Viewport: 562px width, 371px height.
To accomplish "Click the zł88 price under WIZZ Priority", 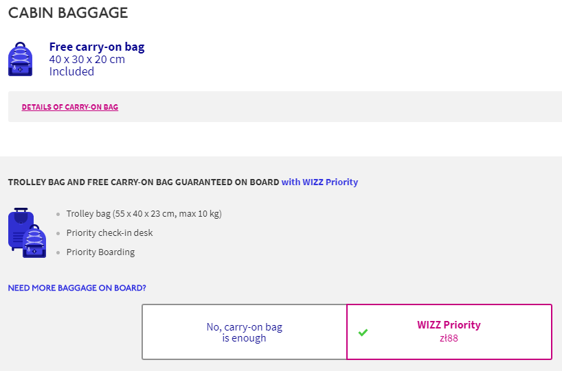I will [x=449, y=338].
